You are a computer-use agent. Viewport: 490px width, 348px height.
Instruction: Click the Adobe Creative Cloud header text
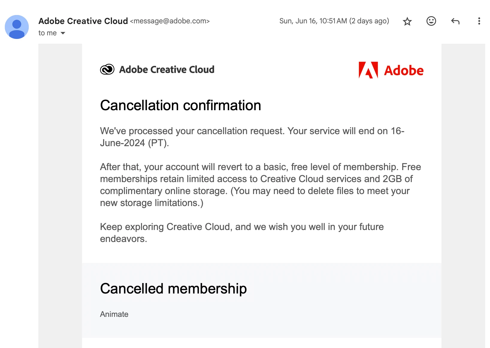point(167,69)
